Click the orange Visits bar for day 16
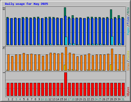 [x=66, y=59]
